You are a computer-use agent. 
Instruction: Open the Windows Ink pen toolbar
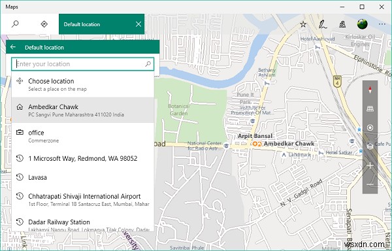[323, 24]
